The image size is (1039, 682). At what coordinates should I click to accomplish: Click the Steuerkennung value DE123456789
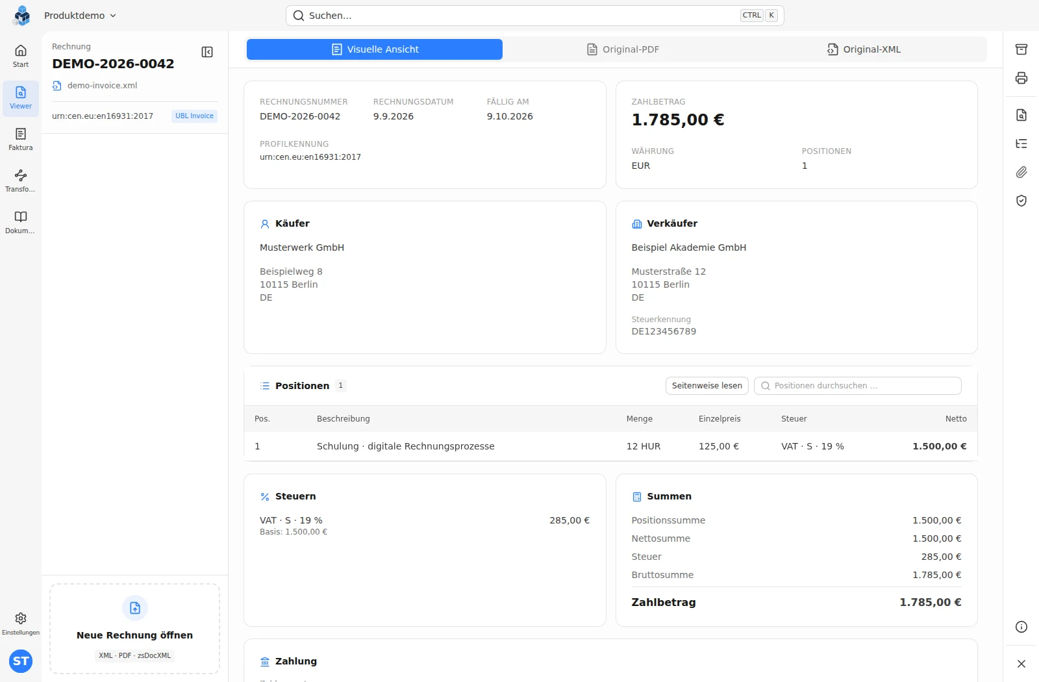pyautogui.click(x=664, y=331)
